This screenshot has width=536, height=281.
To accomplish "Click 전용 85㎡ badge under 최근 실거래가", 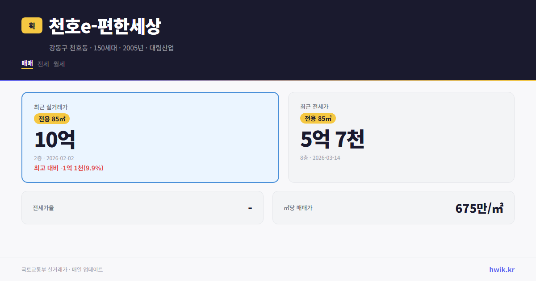I will pos(52,119).
